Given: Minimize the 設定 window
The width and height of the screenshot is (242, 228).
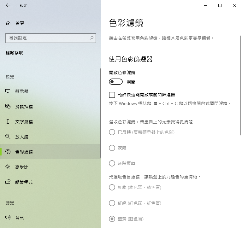Looking at the screenshot, I should click(205, 5).
